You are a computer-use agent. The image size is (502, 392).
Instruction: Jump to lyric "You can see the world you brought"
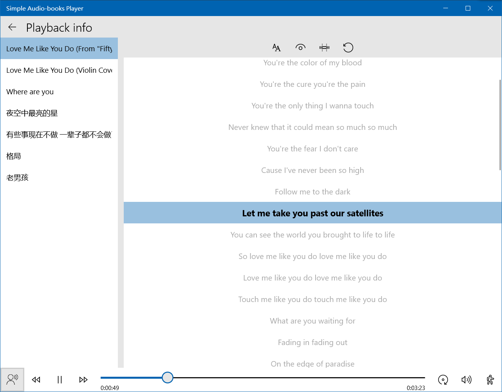point(312,235)
